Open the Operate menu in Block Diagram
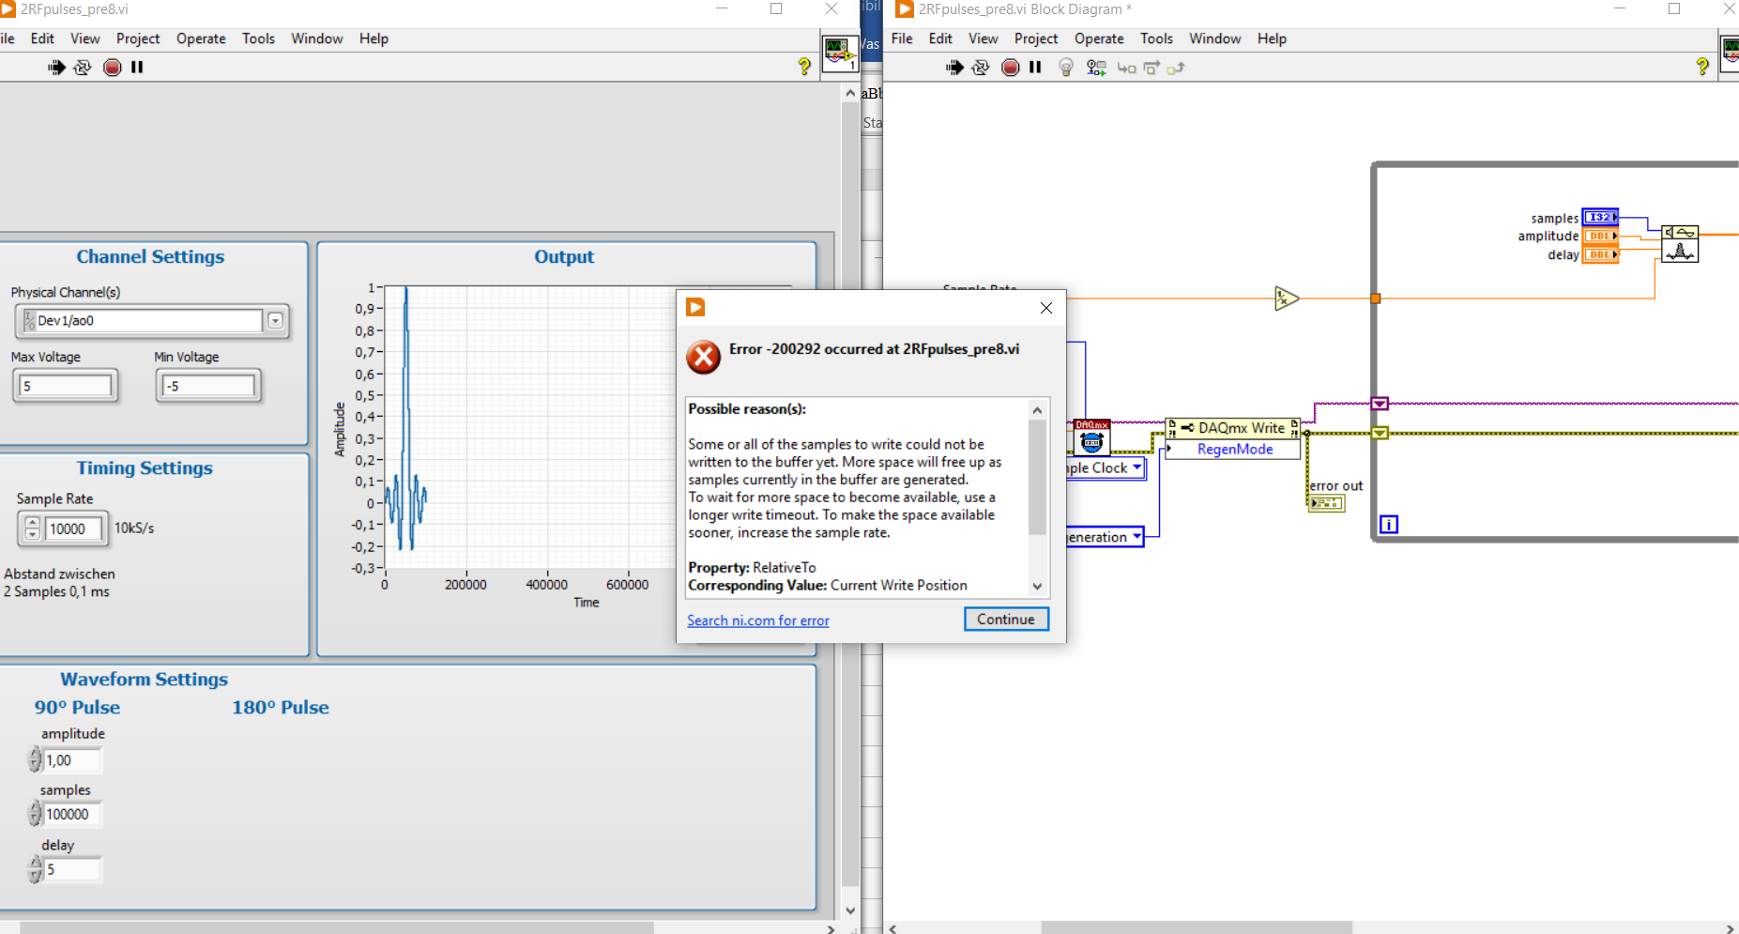The height and width of the screenshot is (934, 1739). [x=1098, y=38]
